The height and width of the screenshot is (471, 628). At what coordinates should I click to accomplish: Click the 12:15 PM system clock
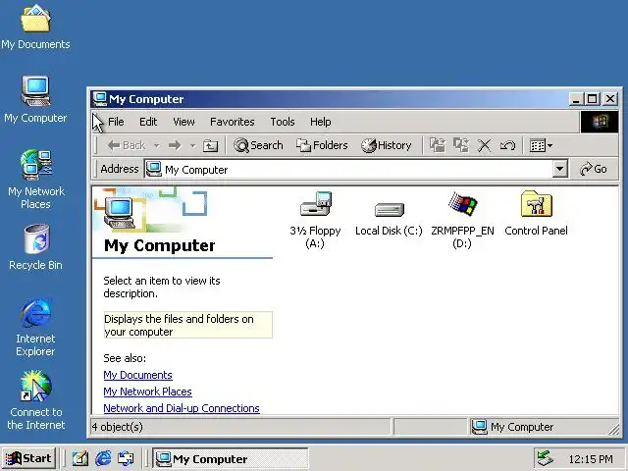pos(591,459)
